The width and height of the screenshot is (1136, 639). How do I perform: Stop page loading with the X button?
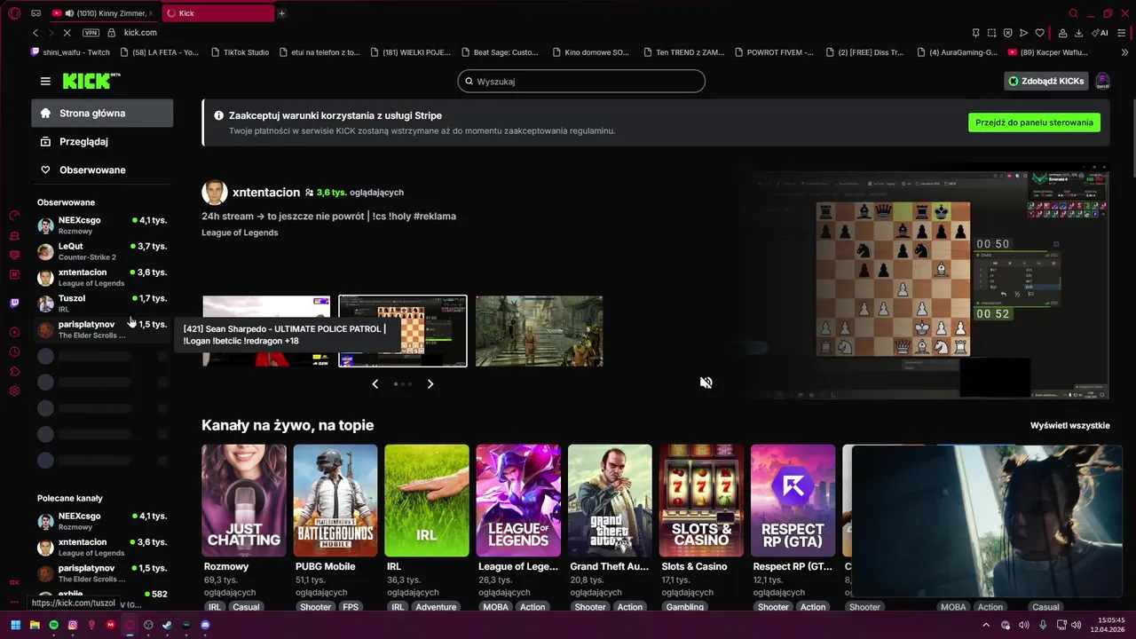click(67, 33)
